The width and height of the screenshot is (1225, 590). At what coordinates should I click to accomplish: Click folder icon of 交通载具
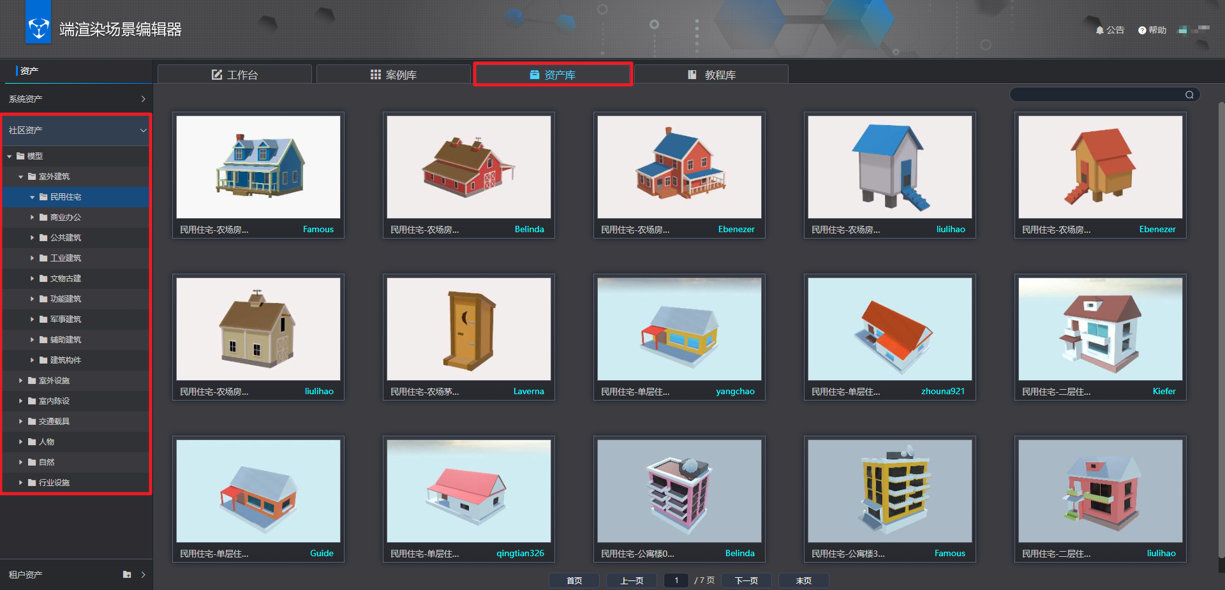pyautogui.click(x=32, y=422)
